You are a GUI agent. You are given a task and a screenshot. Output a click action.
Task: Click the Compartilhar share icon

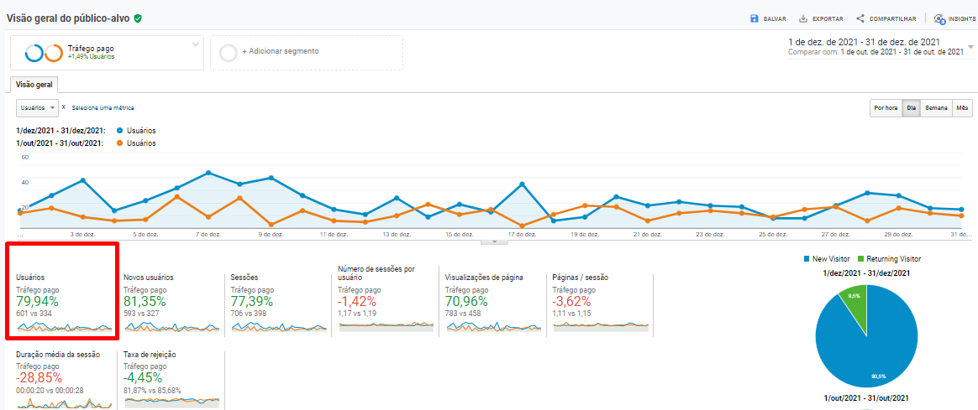click(x=860, y=18)
